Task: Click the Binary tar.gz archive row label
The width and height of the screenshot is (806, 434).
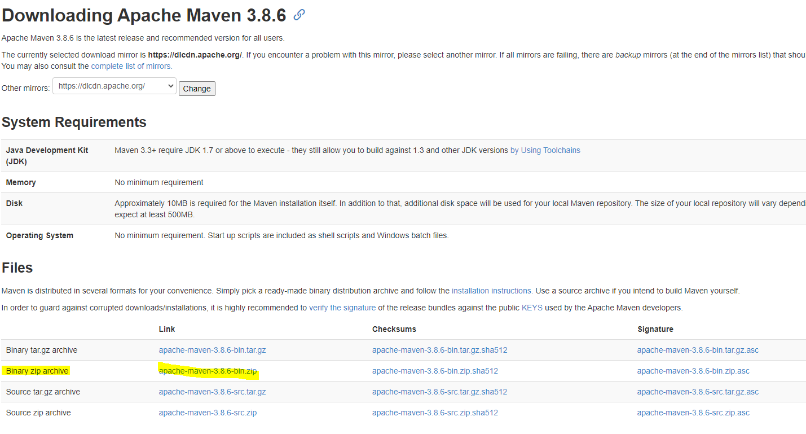Action: pyautogui.click(x=42, y=350)
